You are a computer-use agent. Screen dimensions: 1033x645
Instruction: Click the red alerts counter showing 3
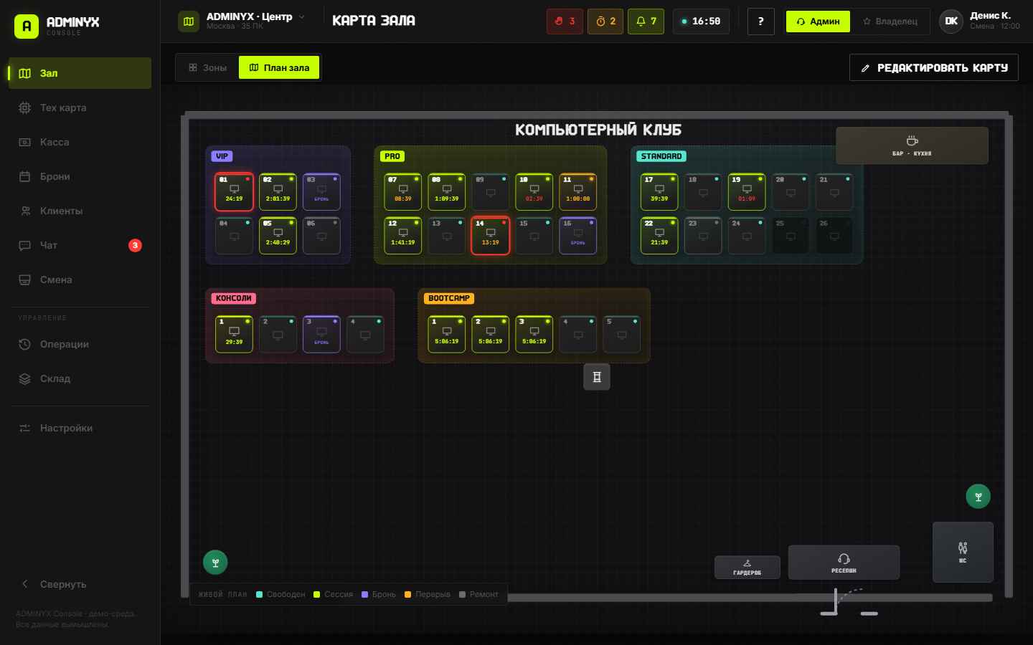coord(565,21)
